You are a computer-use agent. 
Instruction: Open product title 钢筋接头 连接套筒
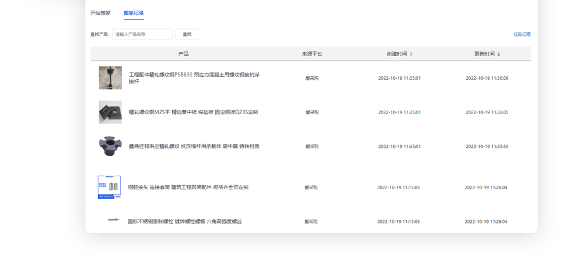(x=188, y=188)
